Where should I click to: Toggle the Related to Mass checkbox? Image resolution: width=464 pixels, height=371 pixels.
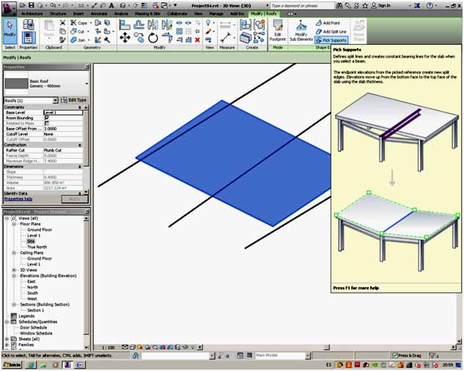click(47, 123)
